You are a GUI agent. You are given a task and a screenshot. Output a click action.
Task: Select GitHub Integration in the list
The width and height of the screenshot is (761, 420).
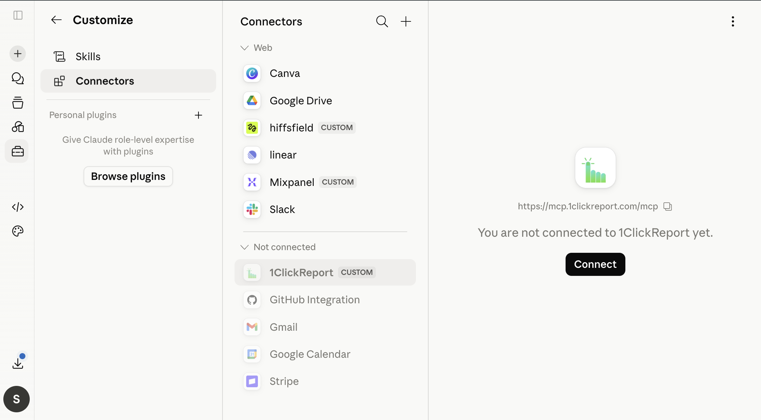(x=325, y=300)
